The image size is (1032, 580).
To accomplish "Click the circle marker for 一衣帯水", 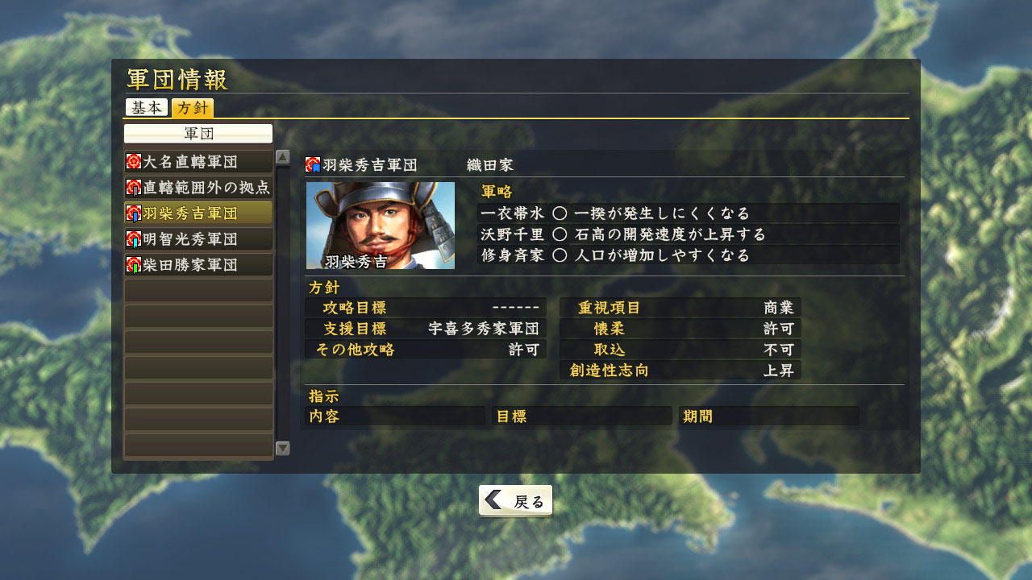I will coord(559,213).
